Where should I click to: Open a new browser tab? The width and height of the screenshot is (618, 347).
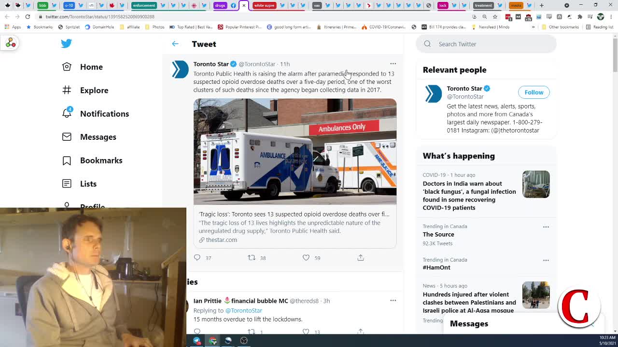542,5
